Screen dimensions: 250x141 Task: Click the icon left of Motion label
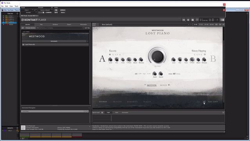pos(145,85)
